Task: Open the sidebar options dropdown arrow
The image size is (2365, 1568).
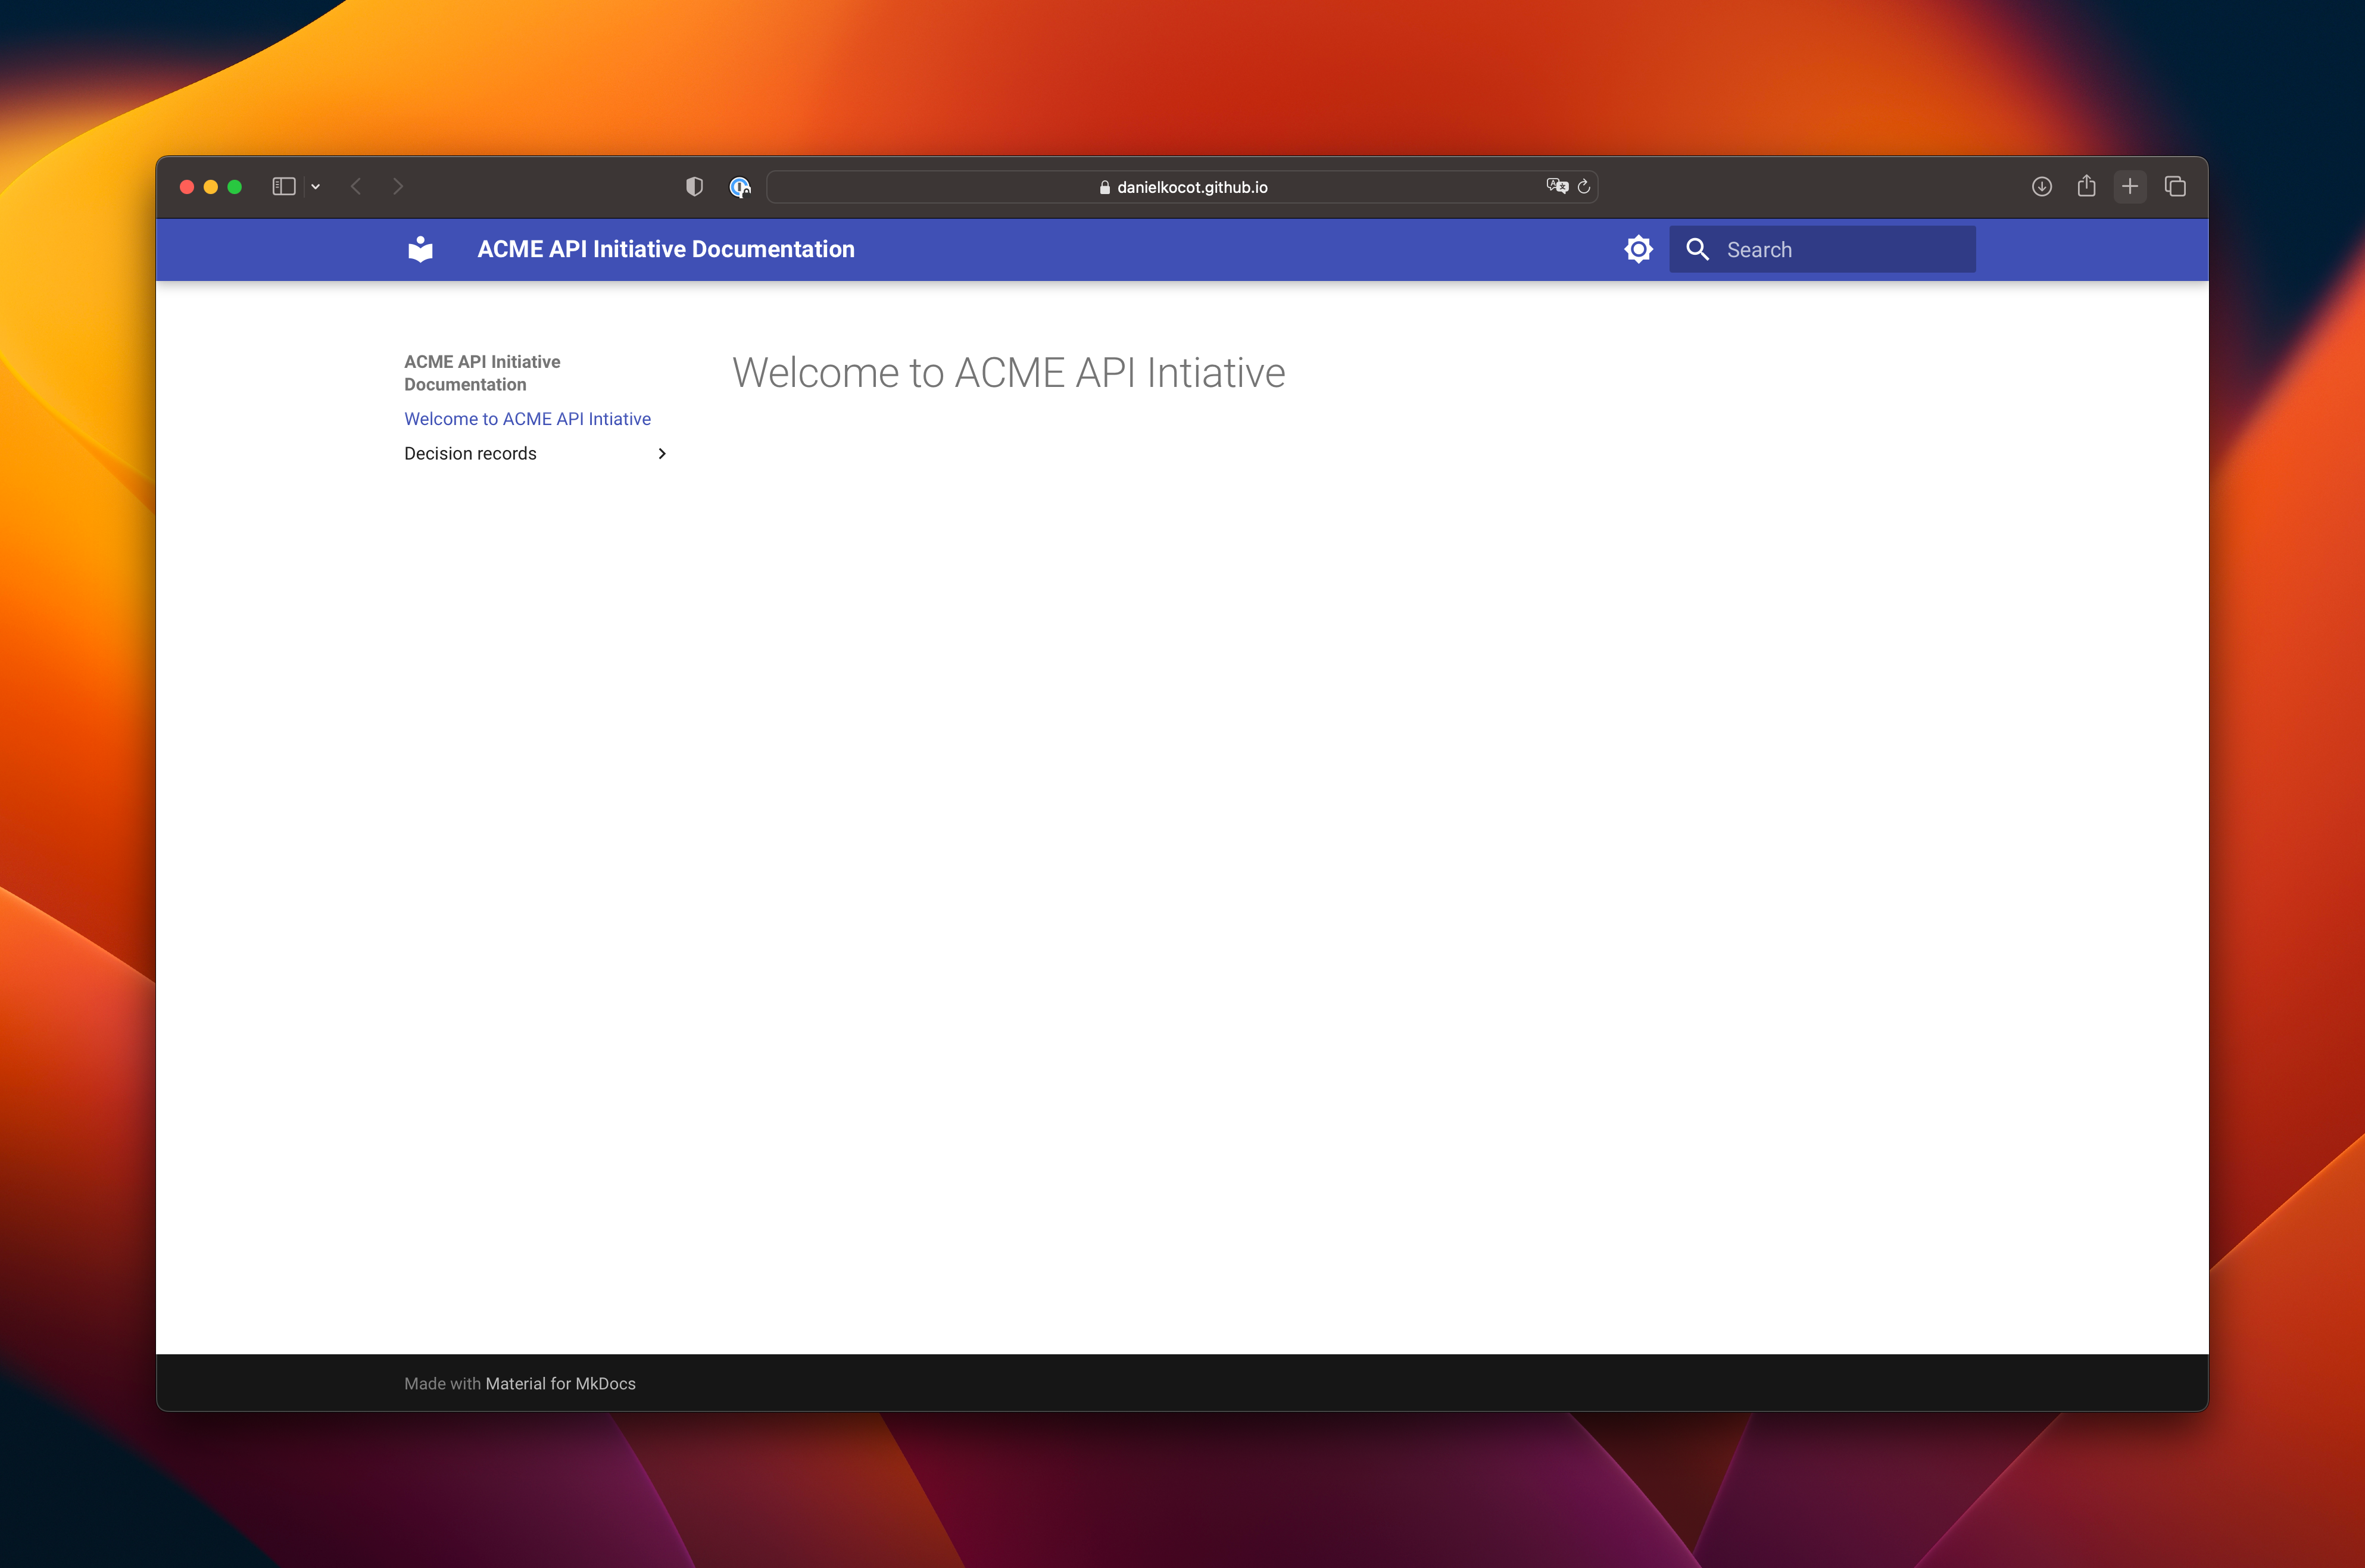Action: click(316, 187)
